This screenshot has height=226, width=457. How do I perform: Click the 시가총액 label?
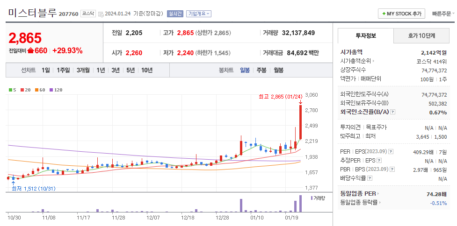[351, 52]
